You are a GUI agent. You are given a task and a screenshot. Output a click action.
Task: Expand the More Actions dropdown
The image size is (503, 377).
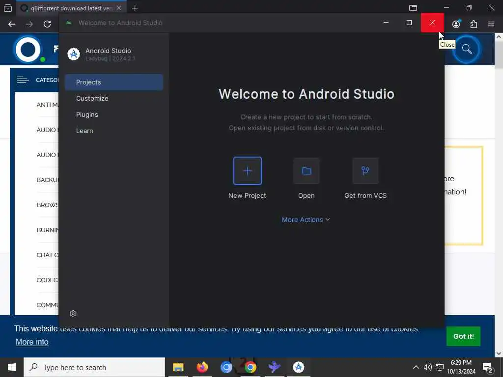(x=306, y=219)
